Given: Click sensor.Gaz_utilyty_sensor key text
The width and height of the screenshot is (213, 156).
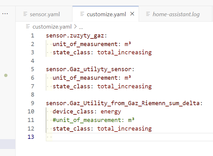Looking at the screenshot, I should pyautogui.click(x=90, y=69).
